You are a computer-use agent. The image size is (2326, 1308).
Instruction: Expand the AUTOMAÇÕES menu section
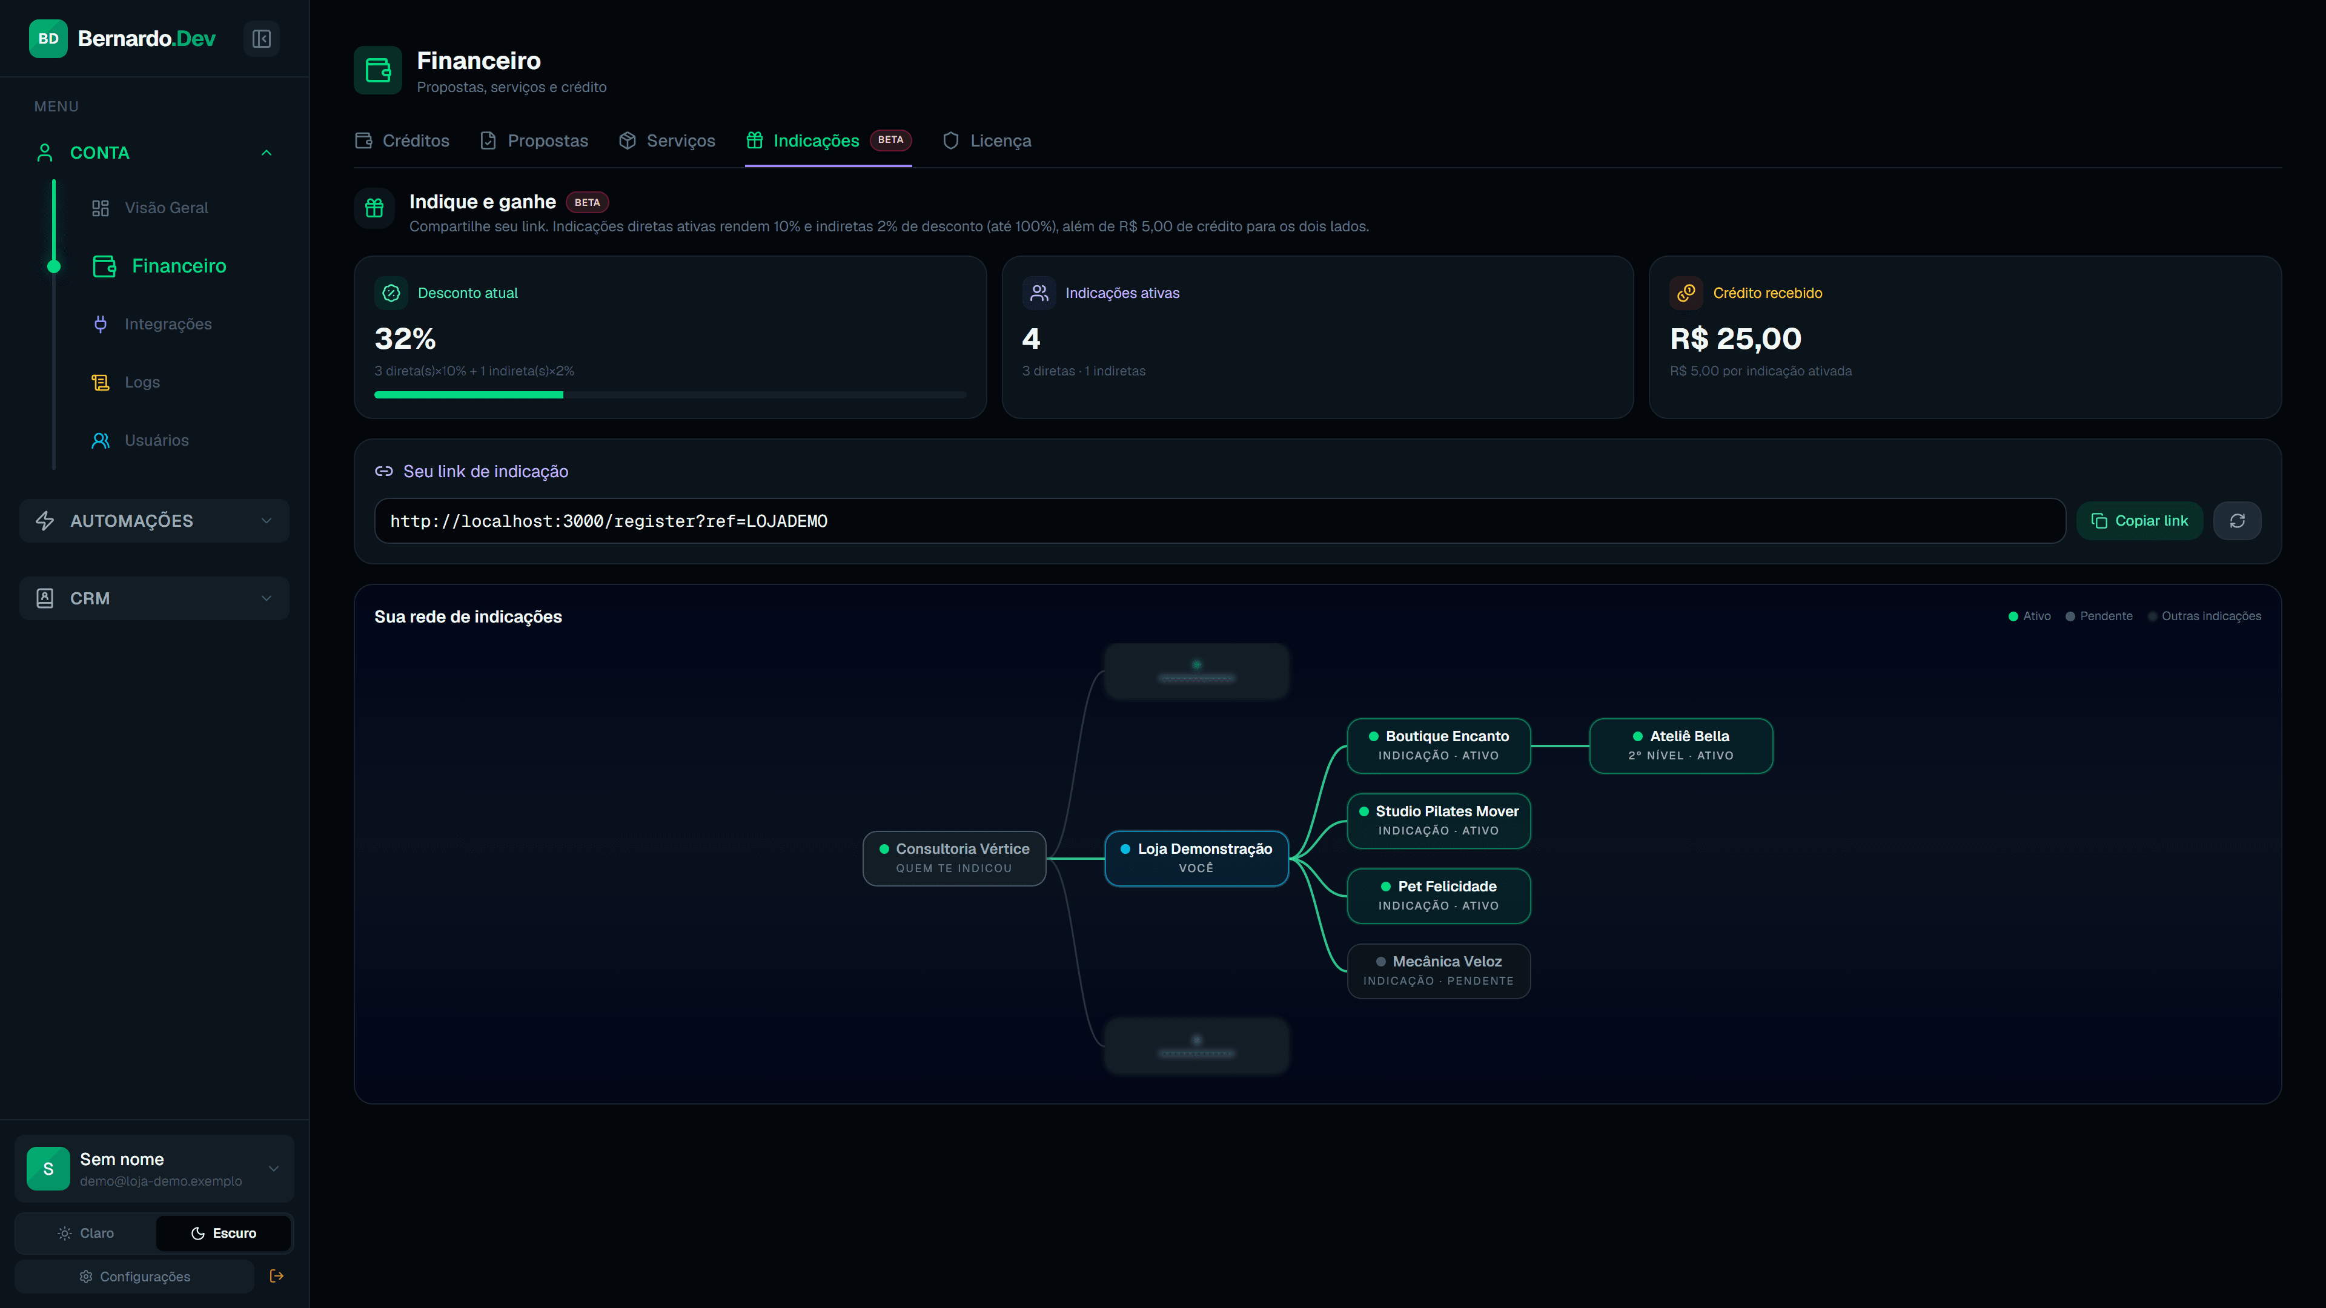click(153, 521)
